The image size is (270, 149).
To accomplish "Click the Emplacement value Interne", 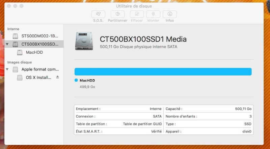I will [x=156, y=109].
